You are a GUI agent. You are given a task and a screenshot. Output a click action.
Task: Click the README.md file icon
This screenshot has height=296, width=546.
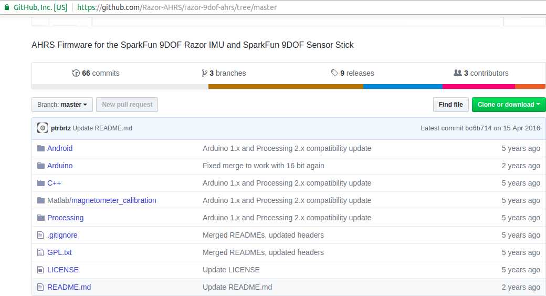click(x=40, y=287)
